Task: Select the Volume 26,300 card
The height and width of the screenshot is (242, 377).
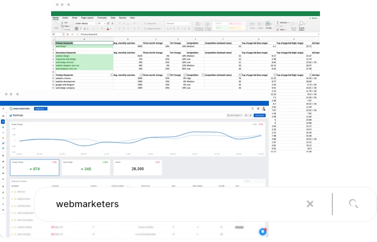Action: (138, 167)
